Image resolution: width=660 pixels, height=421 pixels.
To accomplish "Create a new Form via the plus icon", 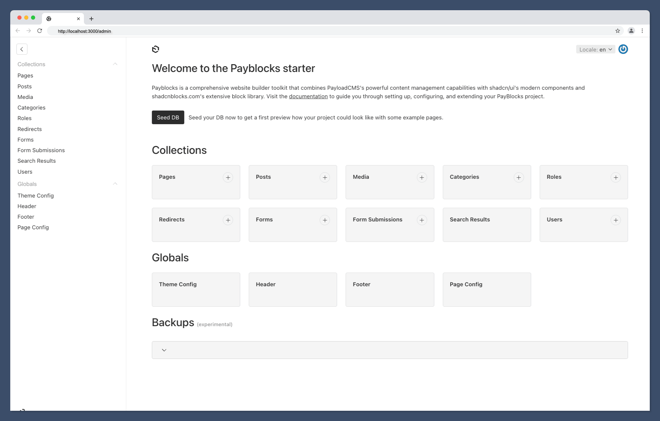I will tap(325, 220).
